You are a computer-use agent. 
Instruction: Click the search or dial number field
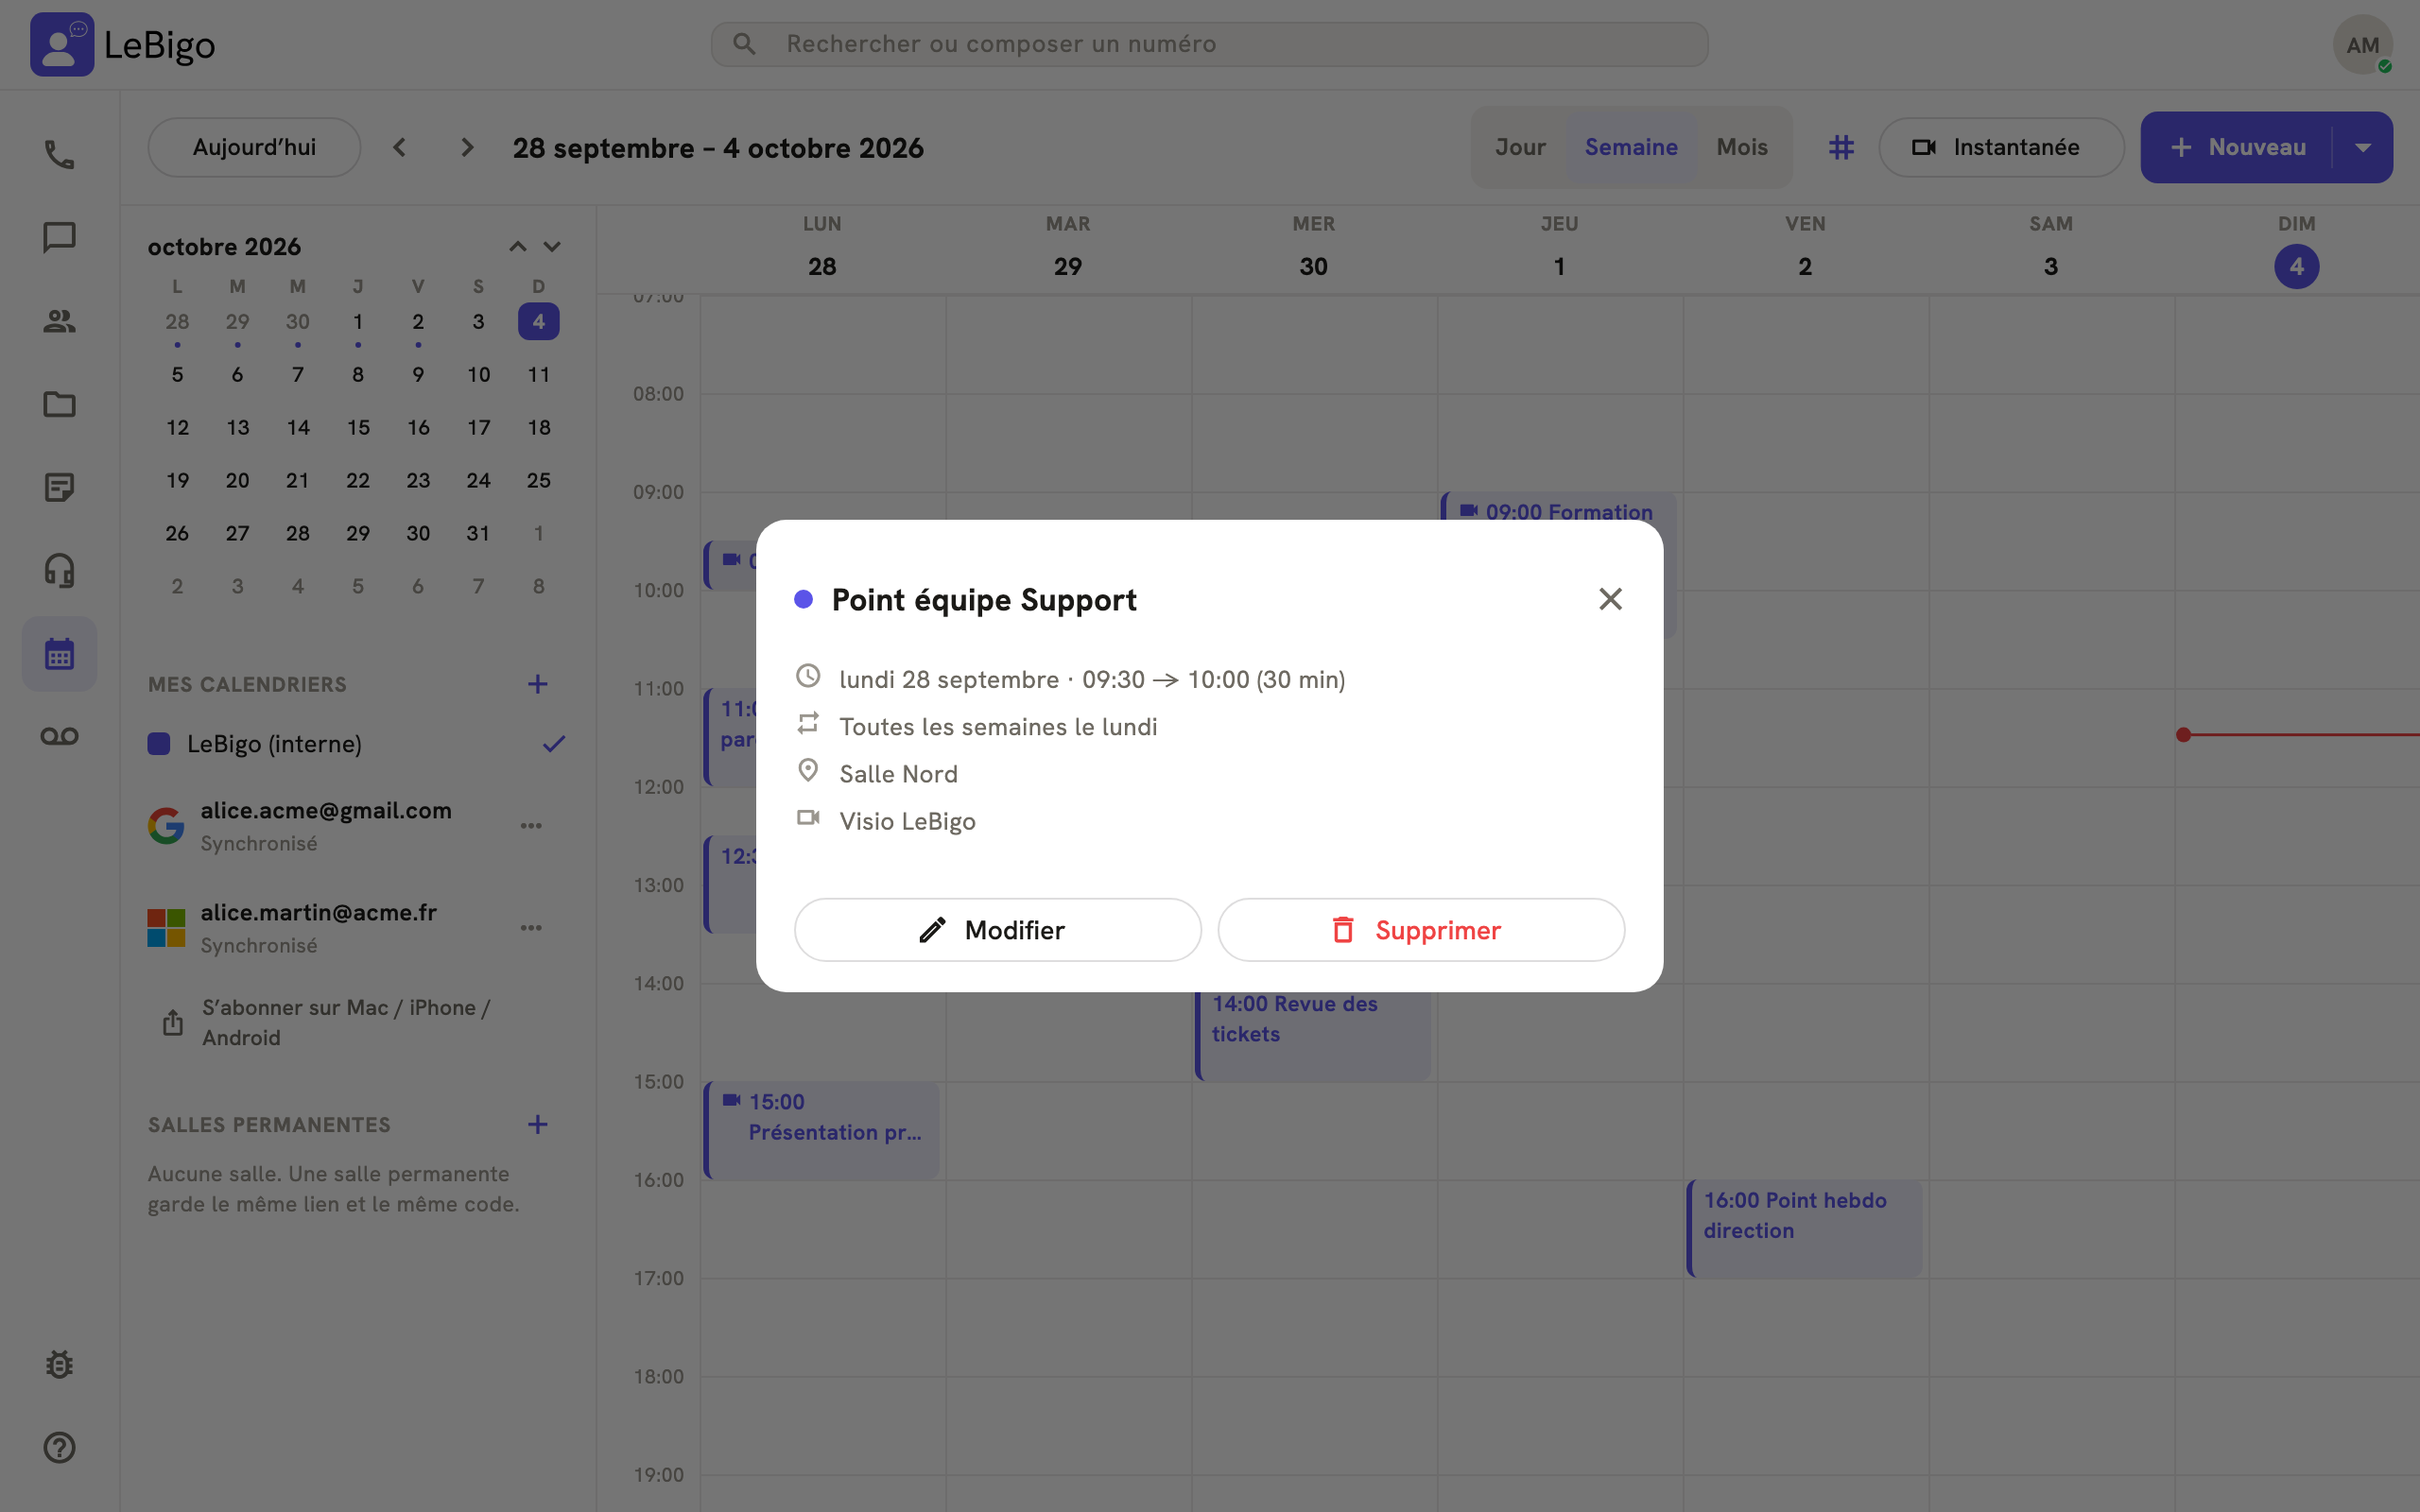point(1209,44)
